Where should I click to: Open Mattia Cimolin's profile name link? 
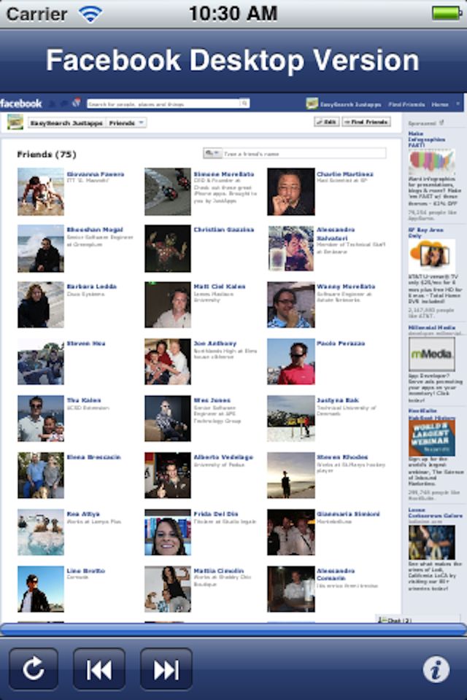click(x=218, y=570)
